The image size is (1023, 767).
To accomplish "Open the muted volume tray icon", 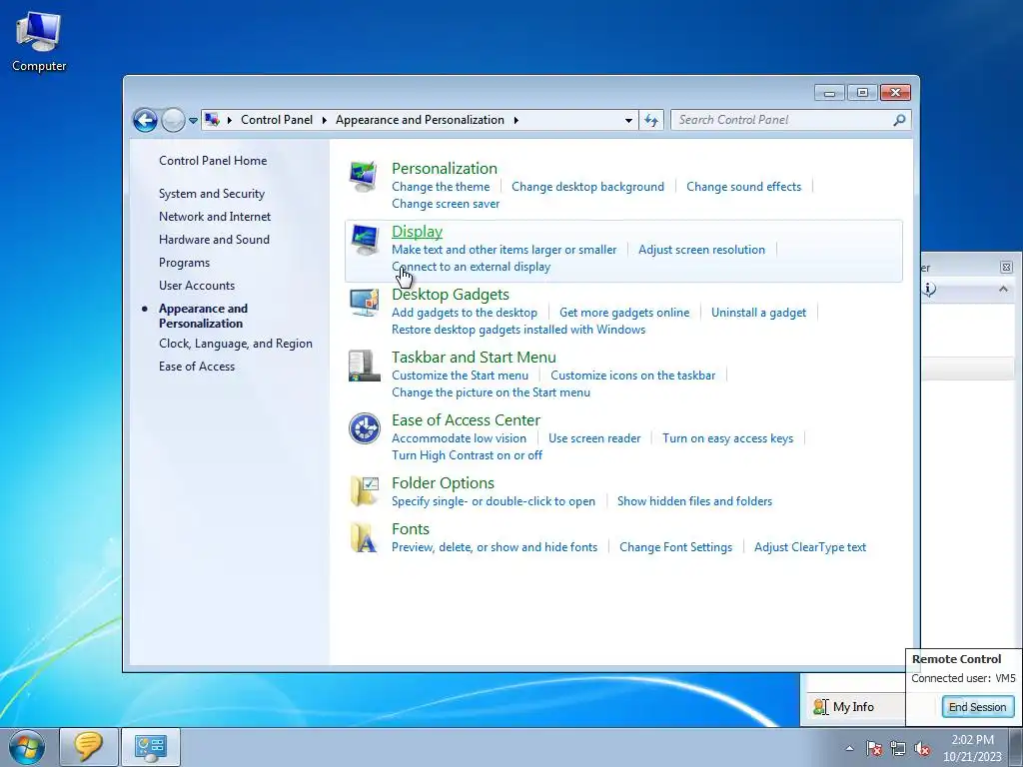I will (922, 748).
